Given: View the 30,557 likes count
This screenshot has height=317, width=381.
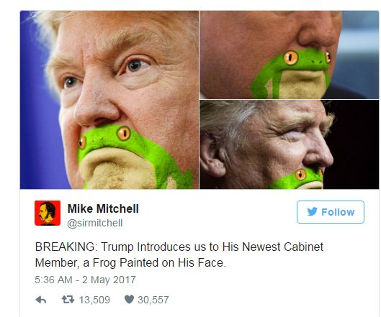Looking at the screenshot, I should coord(153,300).
